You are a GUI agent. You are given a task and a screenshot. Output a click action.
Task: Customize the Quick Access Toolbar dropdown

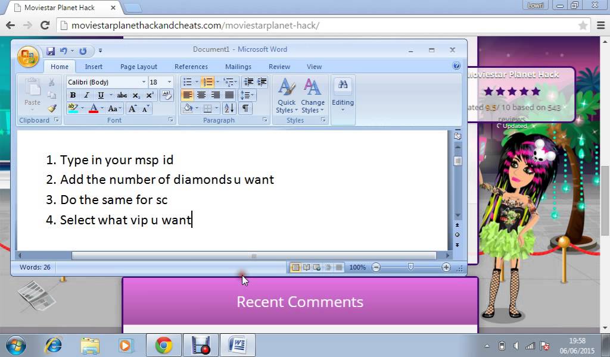pyautogui.click(x=100, y=51)
